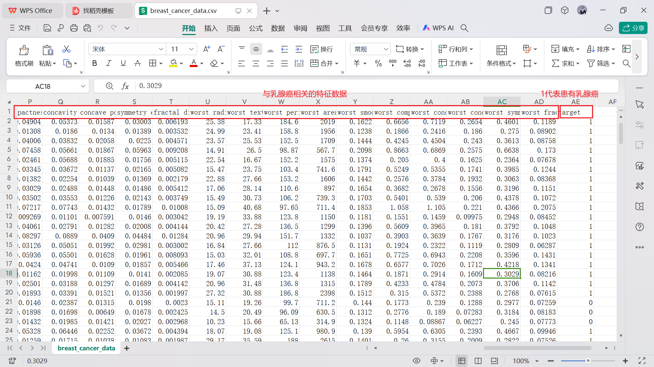Click the selection arrow sidebar icon
This screenshot has height=367, width=654.
pyautogui.click(x=639, y=105)
